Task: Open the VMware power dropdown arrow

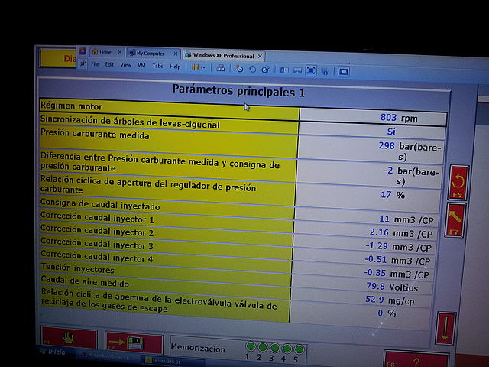Action: [x=205, y=67]
